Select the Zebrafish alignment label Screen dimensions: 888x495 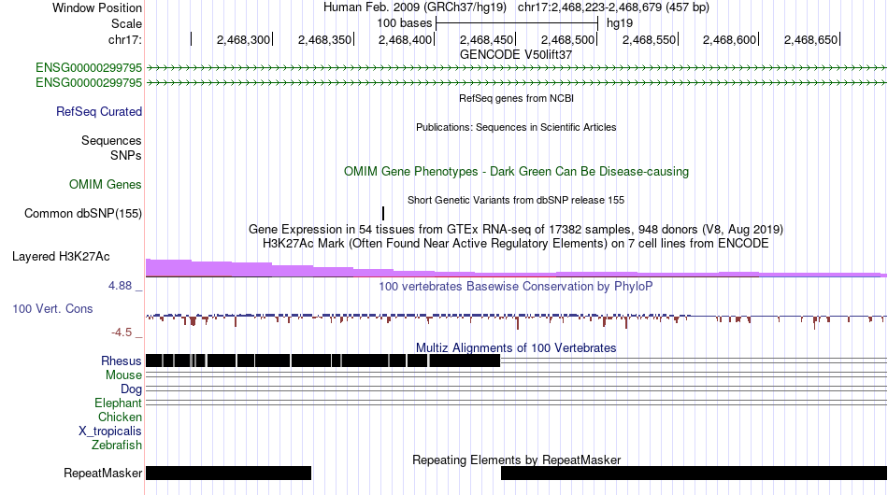pos(117,445)
